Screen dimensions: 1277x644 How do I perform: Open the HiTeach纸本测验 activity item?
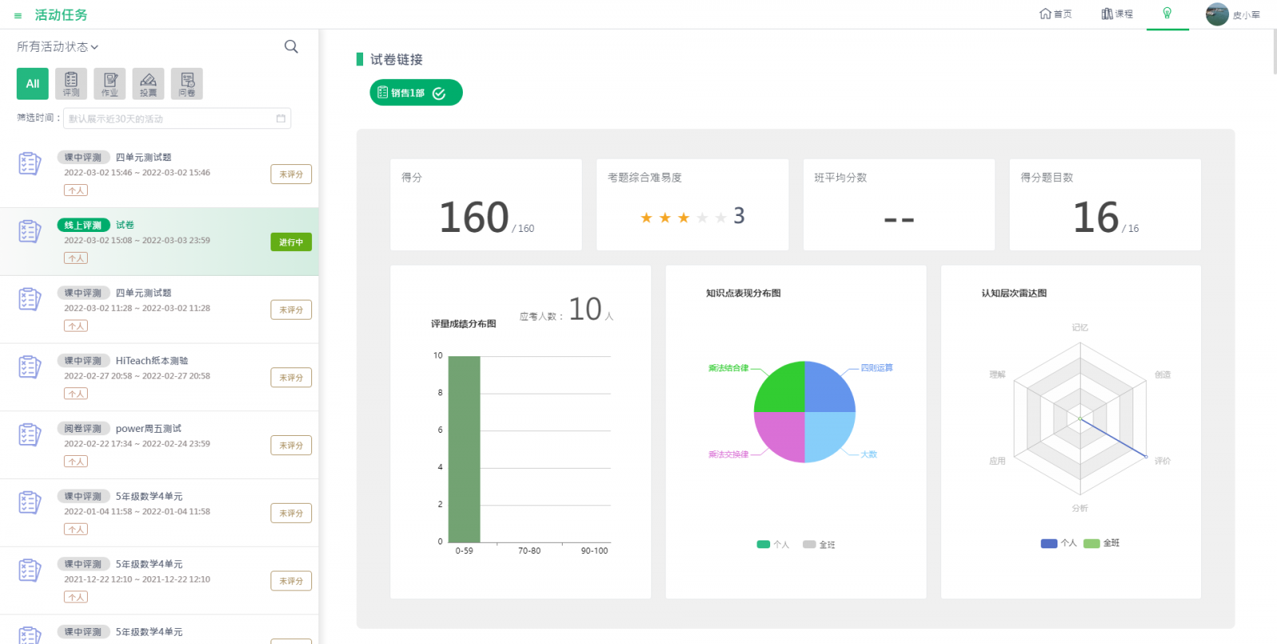[x=152, y=361]
